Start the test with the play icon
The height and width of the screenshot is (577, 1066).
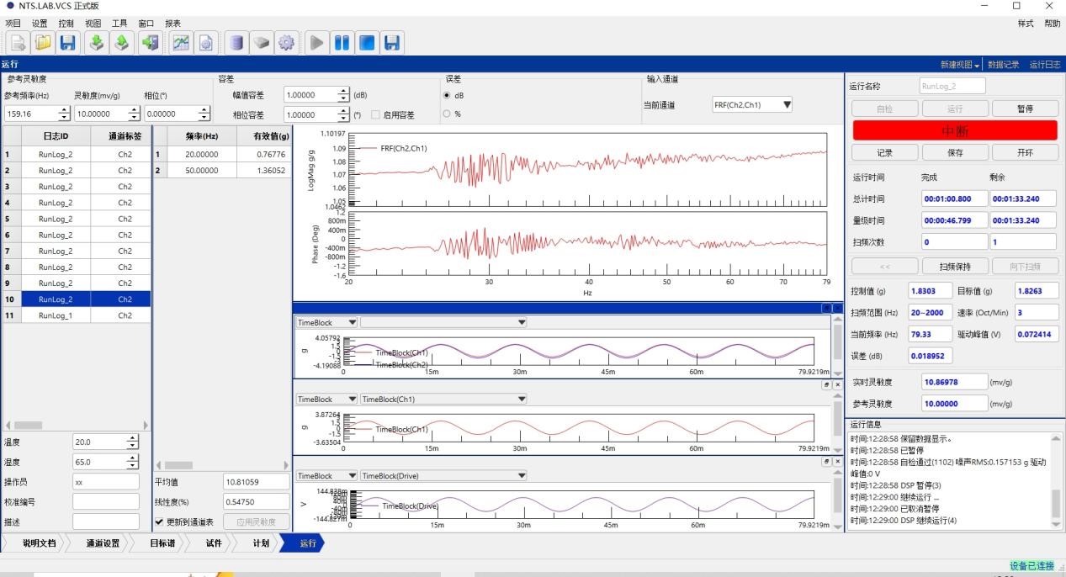click(x=316, y=42)
